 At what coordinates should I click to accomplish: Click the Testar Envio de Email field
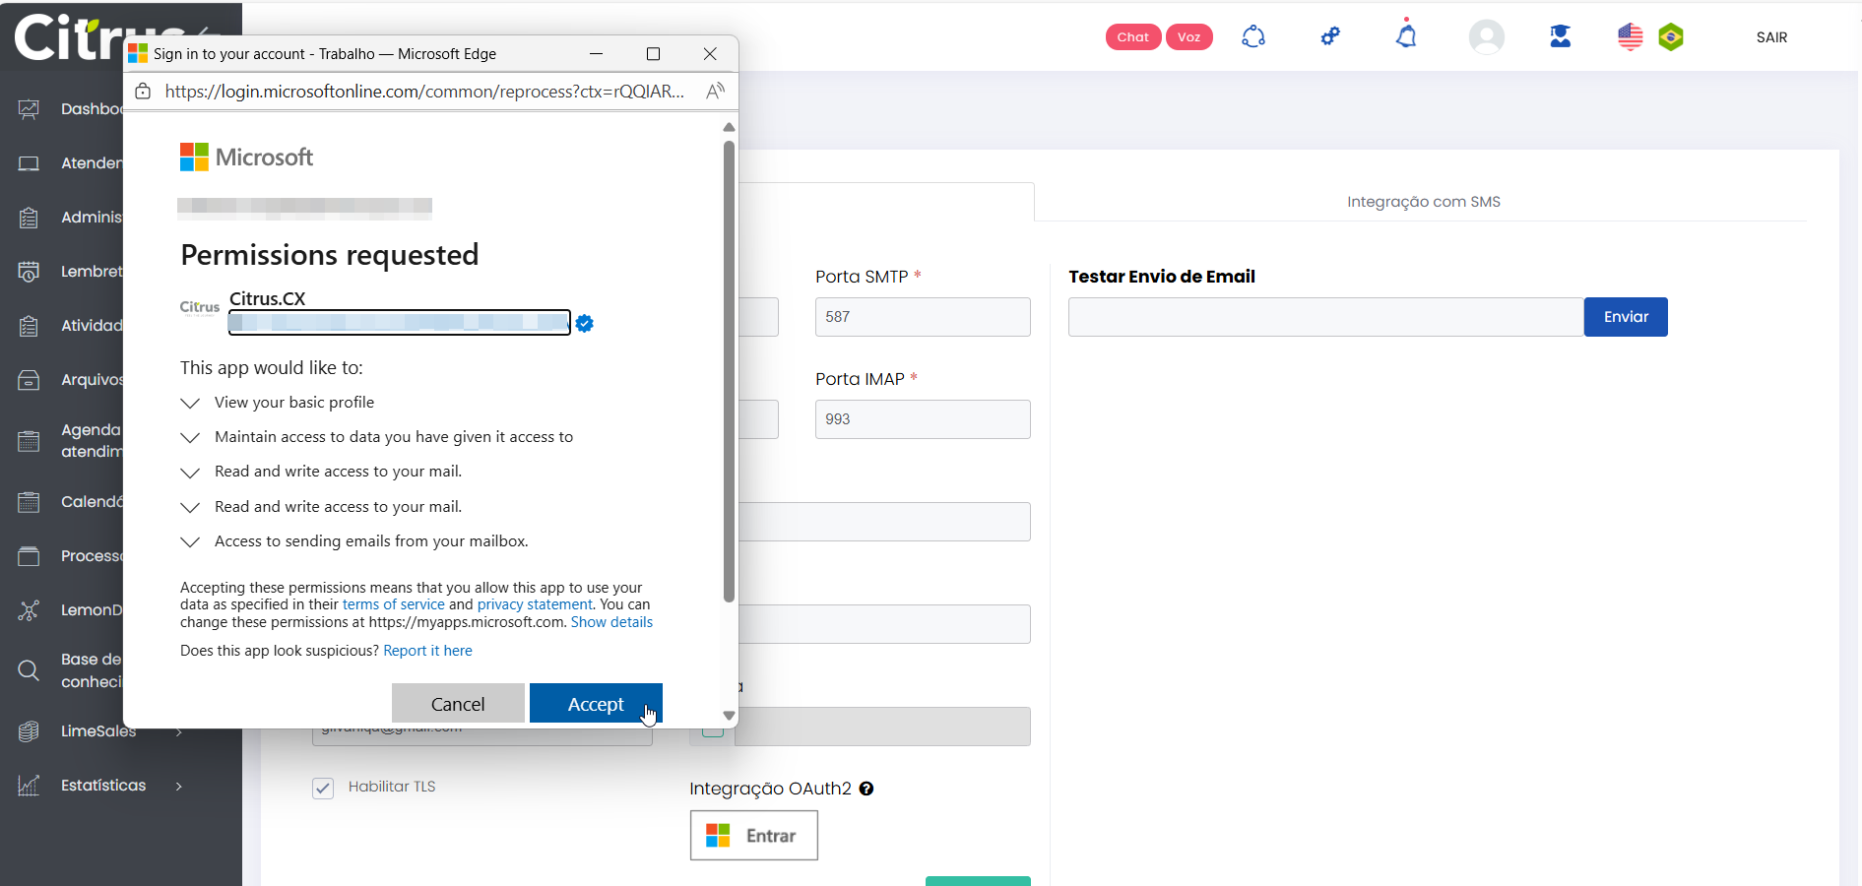(x=1325, y=317)
